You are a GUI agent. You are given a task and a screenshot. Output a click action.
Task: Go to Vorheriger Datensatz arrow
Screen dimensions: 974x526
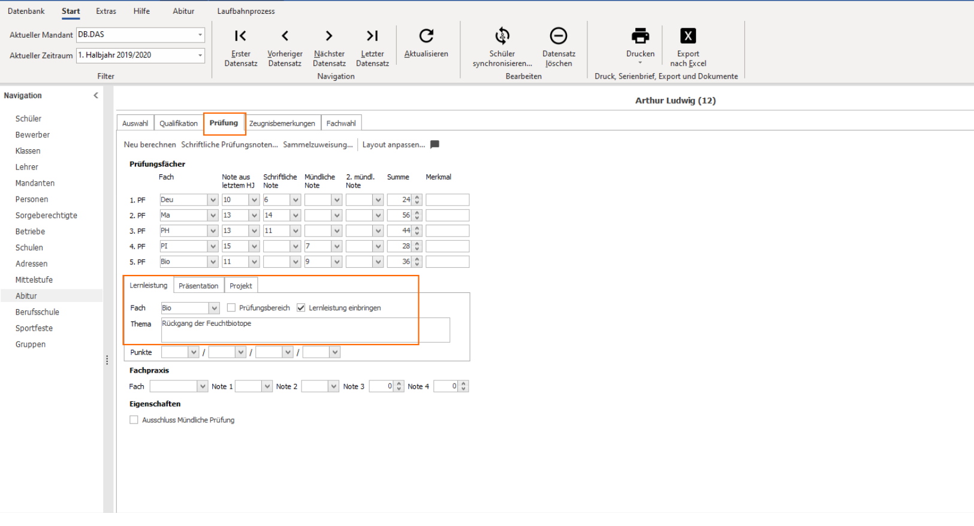(x=285, y=36)
